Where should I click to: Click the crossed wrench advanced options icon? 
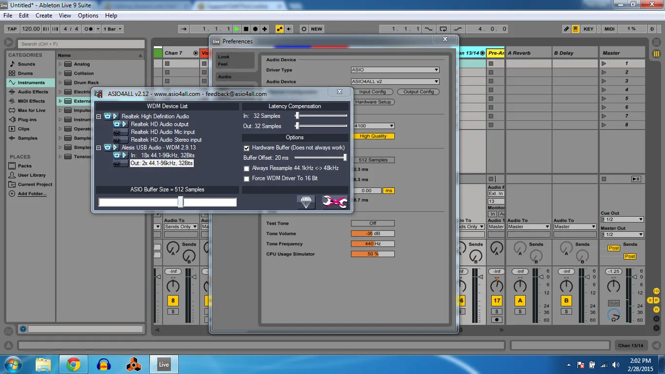click(334, 202)
